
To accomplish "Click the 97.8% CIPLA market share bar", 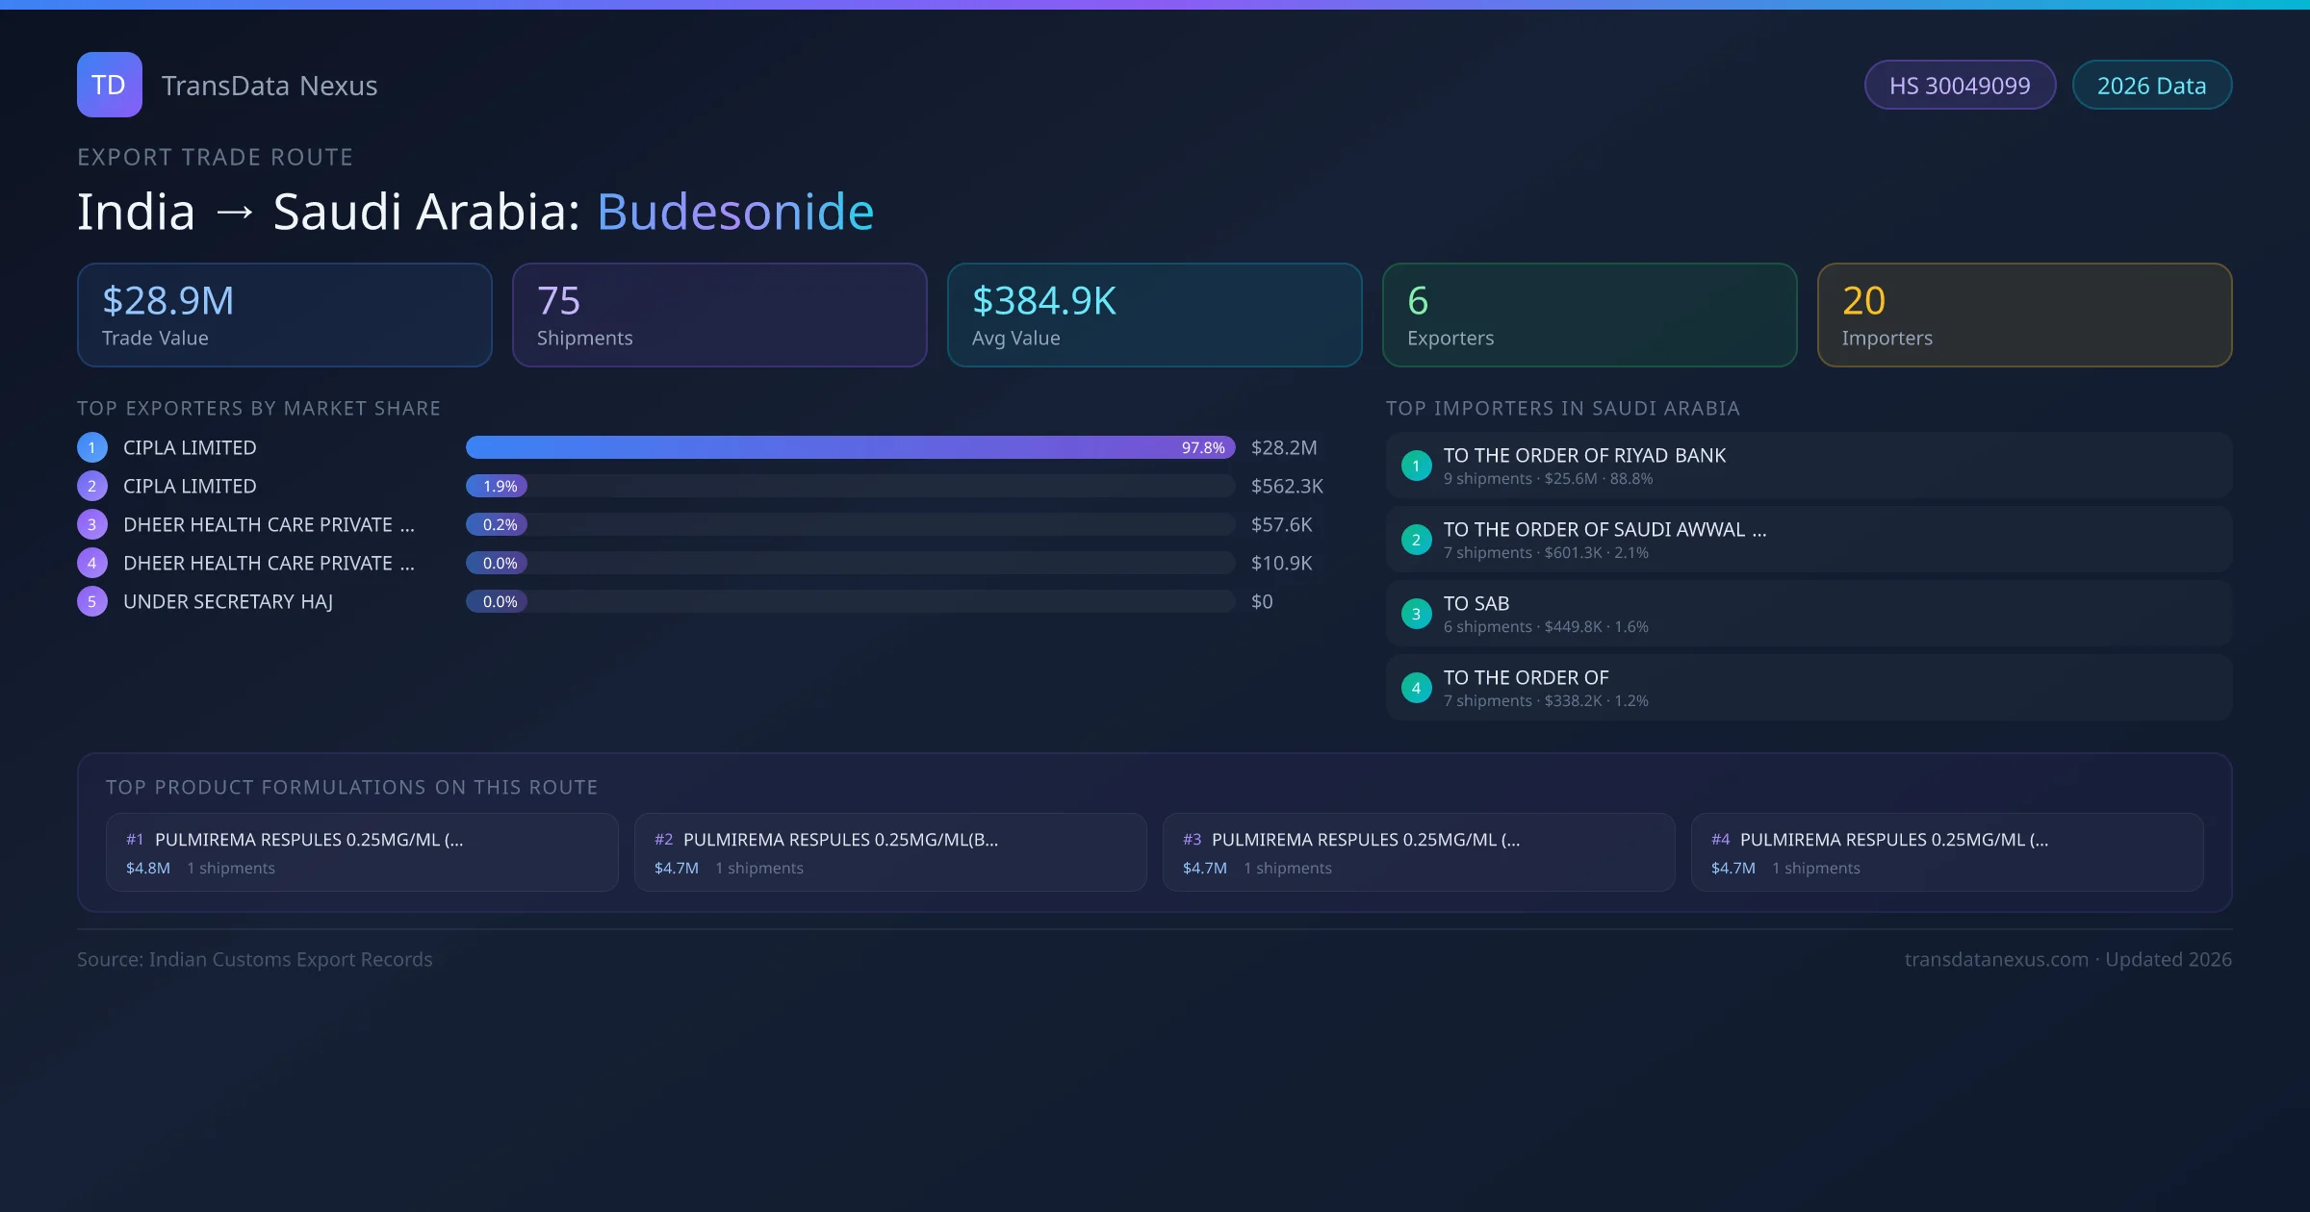I will point(849,447).
